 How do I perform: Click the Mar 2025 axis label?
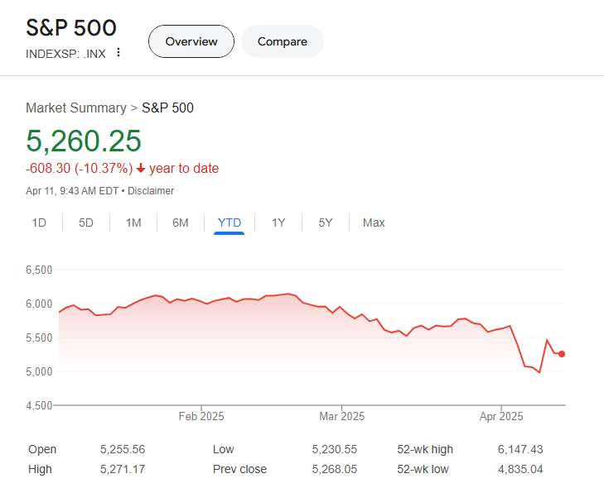tap(341, 416)
